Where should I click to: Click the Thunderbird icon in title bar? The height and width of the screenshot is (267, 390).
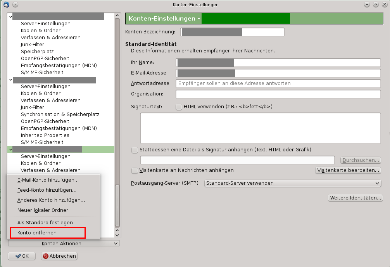tap(6, 5)
